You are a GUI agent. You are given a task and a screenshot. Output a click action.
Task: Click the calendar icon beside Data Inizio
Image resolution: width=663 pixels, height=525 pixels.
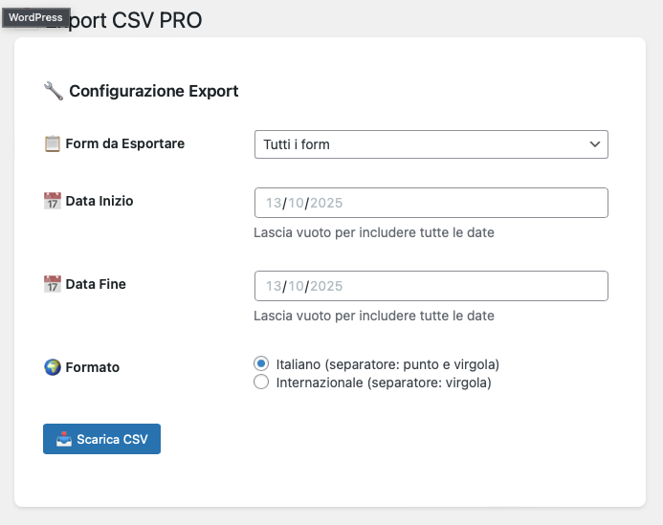coord(53,202)
